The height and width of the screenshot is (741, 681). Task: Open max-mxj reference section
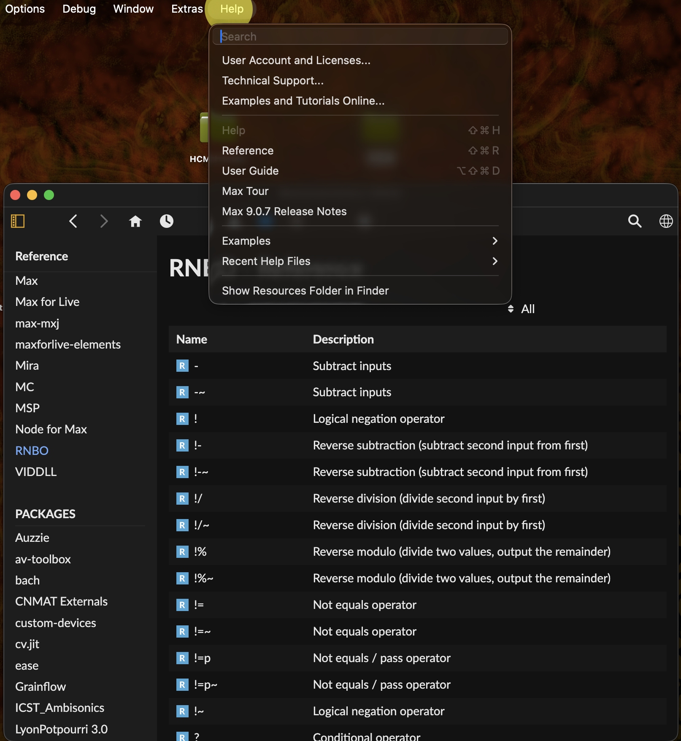click(37, 323)
